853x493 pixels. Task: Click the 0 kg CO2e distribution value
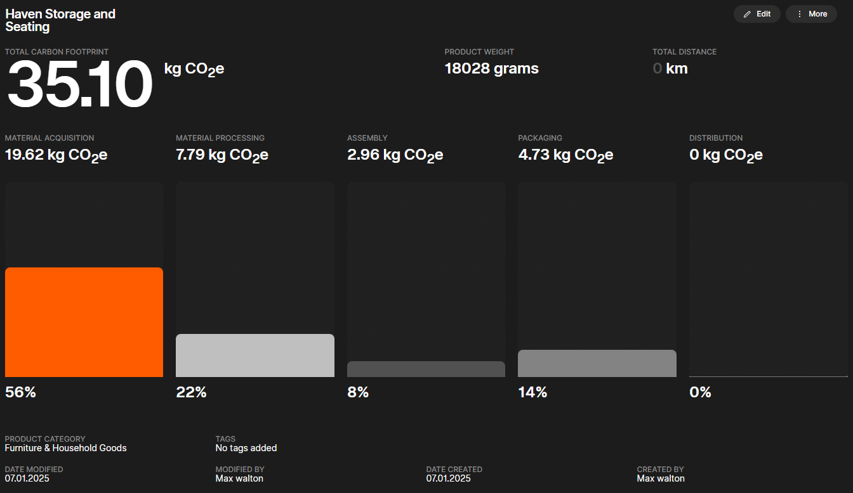pyautogui.click(x=726, y=155)
